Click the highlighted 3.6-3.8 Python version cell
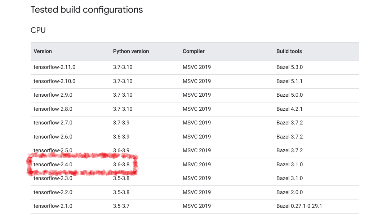This screenshot has height=215, width=369. pyautogui.click(x=121, y=164)
